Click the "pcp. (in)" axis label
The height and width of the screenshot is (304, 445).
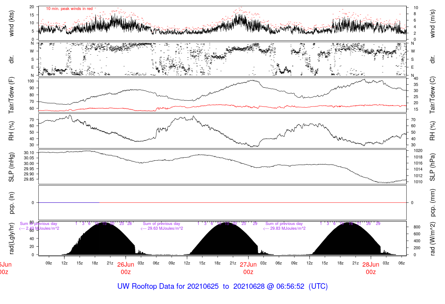click(11, 203)
